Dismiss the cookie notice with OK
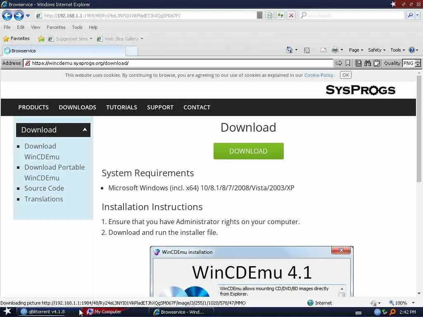 (346, 75)
